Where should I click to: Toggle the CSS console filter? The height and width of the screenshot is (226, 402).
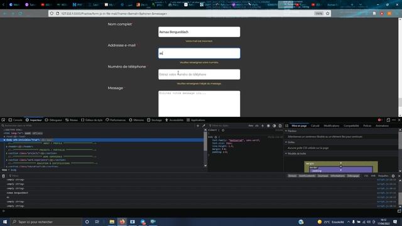click(x=366, y=176)
